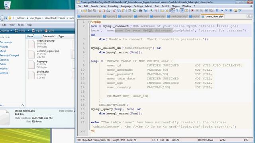
Task: Click the blue checkmark toolbar icon
Action: click(x=240, y=10)
